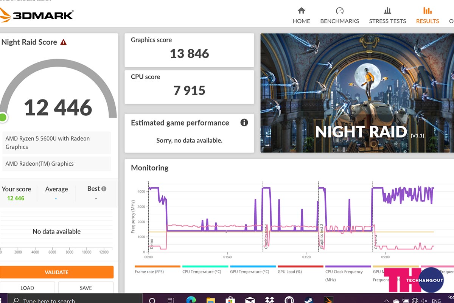This screenshot has width=454, height=303.
Task: Open Dropbox from the taskbar
Action: (270, 301)
